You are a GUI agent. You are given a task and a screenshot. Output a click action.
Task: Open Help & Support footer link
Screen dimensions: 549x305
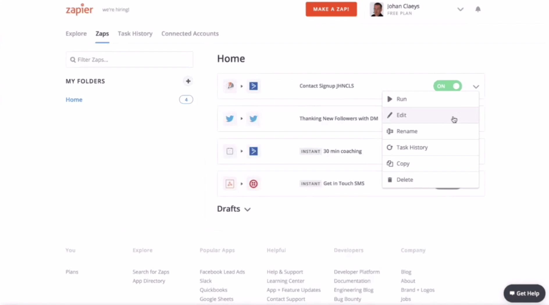(x=285, y=272)
